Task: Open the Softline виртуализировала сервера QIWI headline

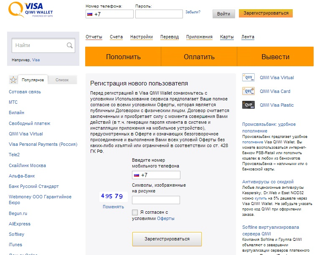Action: [271, 230]
